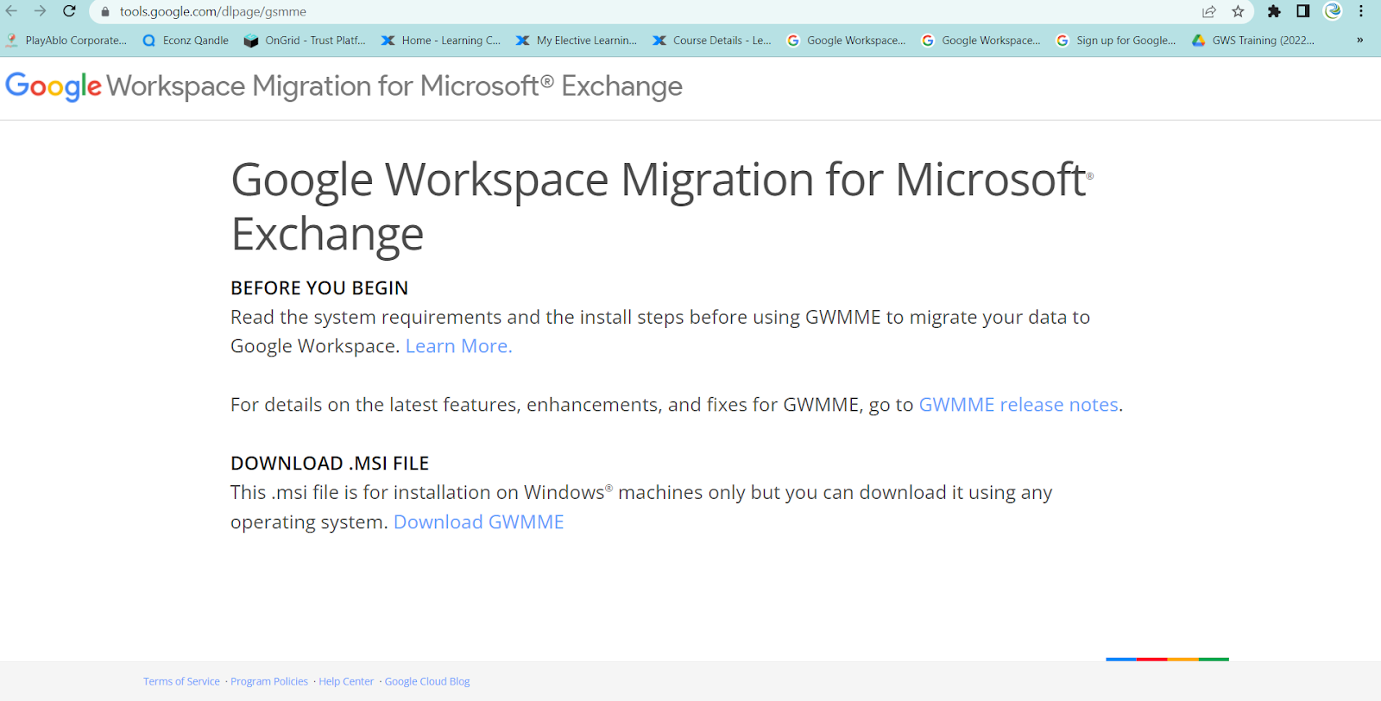
Task: Open the first Google Workspace... bookmark
Action: [847, 41]
